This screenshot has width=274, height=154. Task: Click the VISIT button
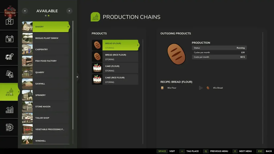pos(172,151)
